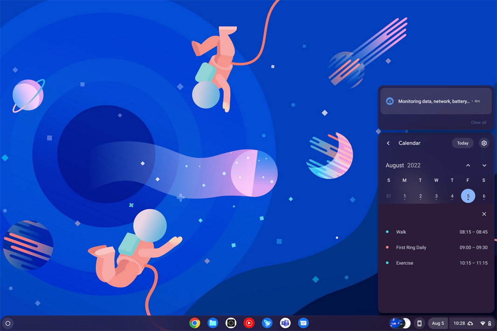Clear all notifications
Screen dimensions: 497x331
pos(478,122)
